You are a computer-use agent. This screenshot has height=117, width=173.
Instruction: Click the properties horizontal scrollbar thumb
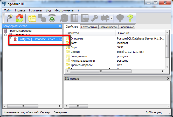[x=101, y=71]
